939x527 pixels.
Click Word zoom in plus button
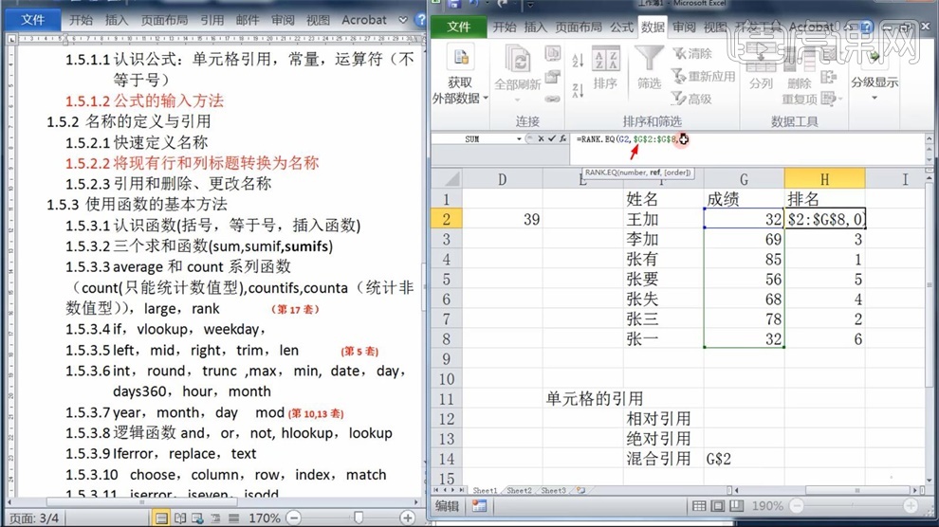point(408,518)
